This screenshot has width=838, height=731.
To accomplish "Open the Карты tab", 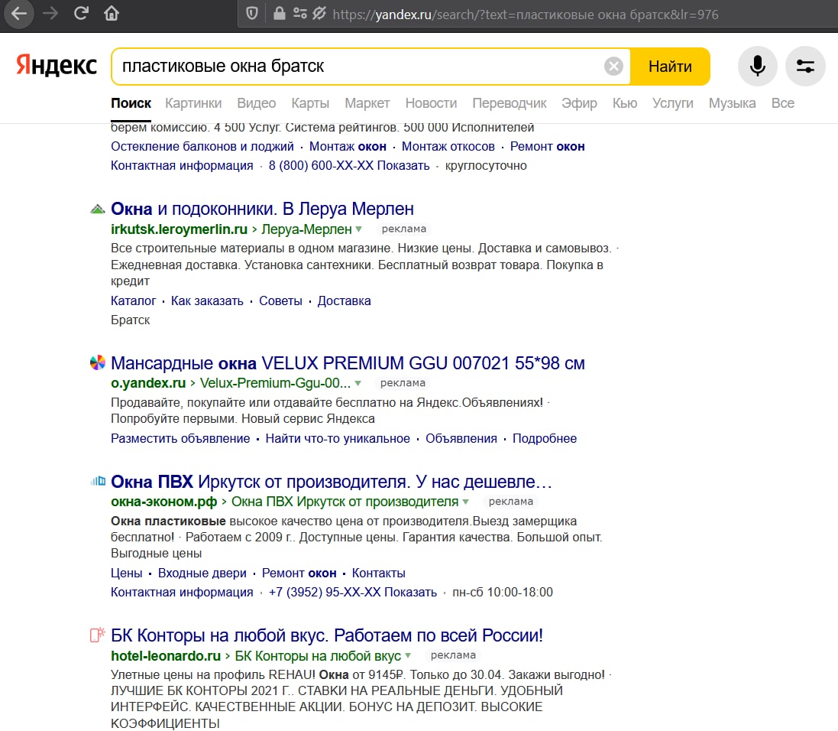I will [310, 103].
